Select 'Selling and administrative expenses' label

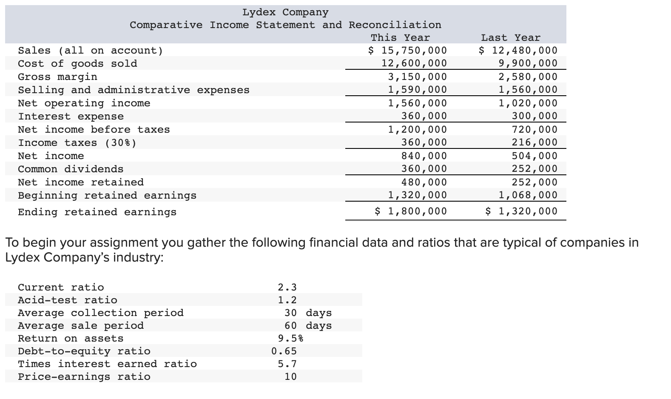[x=134, y=90]
